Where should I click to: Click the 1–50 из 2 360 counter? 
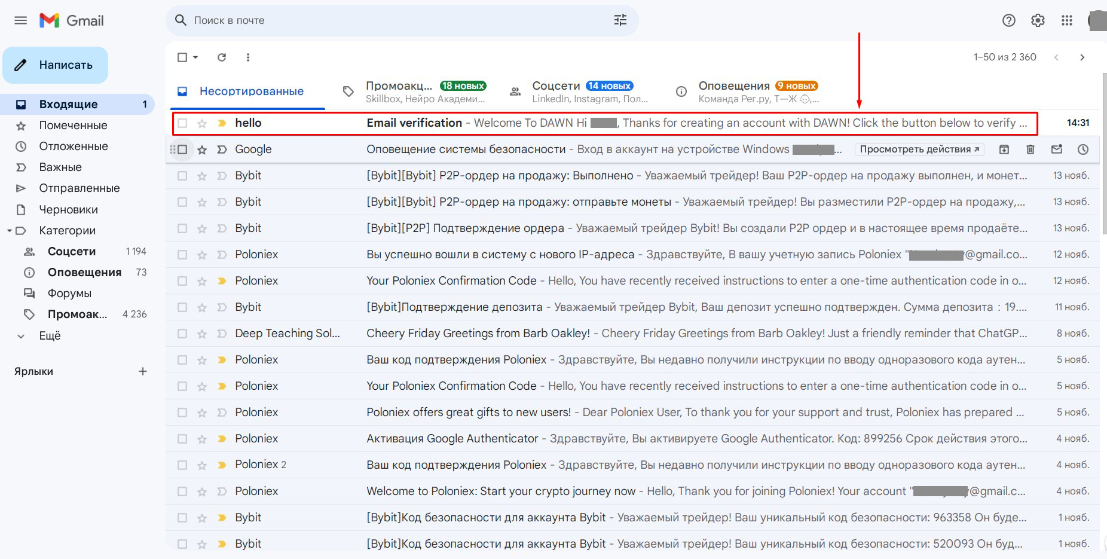click(1005, 57)
